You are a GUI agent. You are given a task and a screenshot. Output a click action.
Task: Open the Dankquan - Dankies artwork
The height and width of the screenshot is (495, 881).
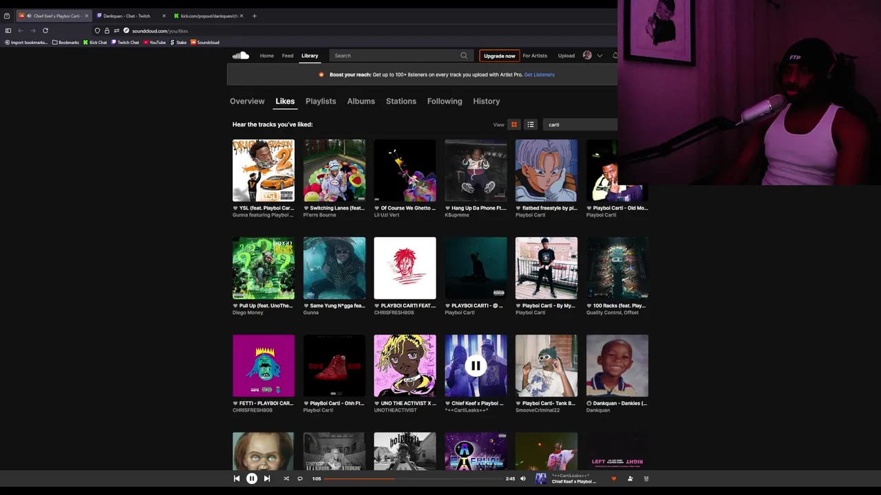point(617,366)
